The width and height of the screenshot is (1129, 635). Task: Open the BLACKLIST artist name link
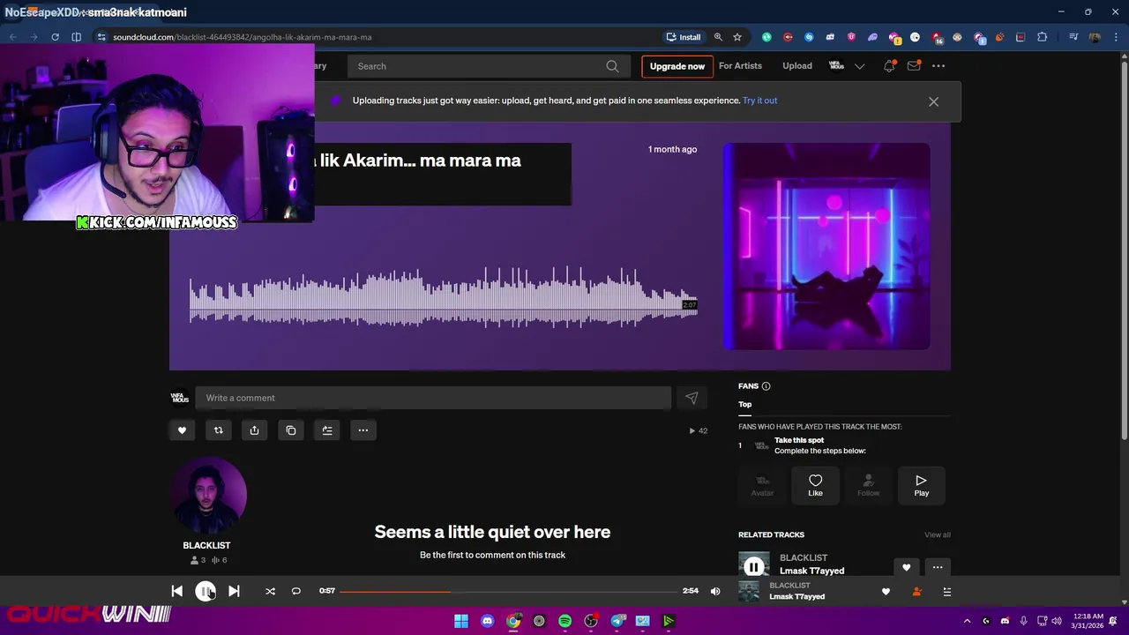click(206, 545)
